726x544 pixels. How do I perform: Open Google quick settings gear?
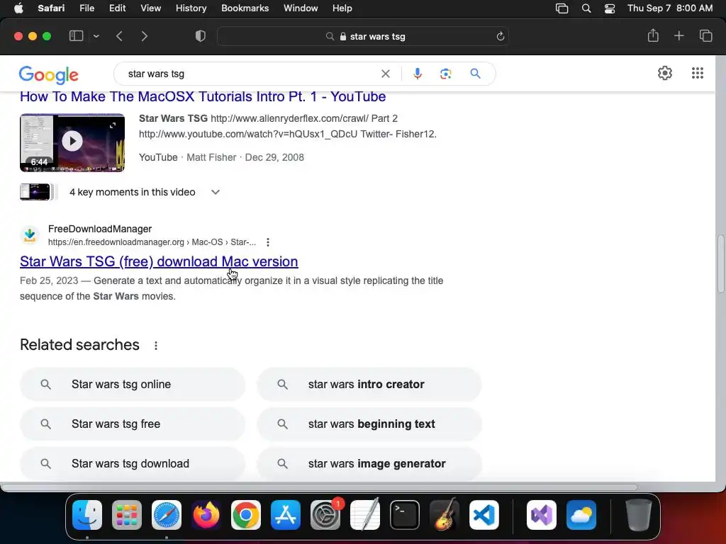(665, 73)
